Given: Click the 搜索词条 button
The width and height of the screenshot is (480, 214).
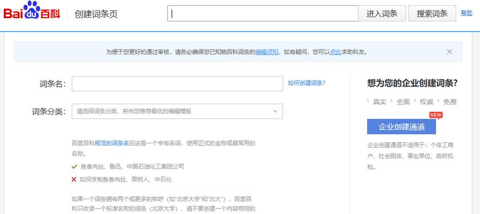Looking at the screenshot, I should pyautogui.click(x=432, y=13).
